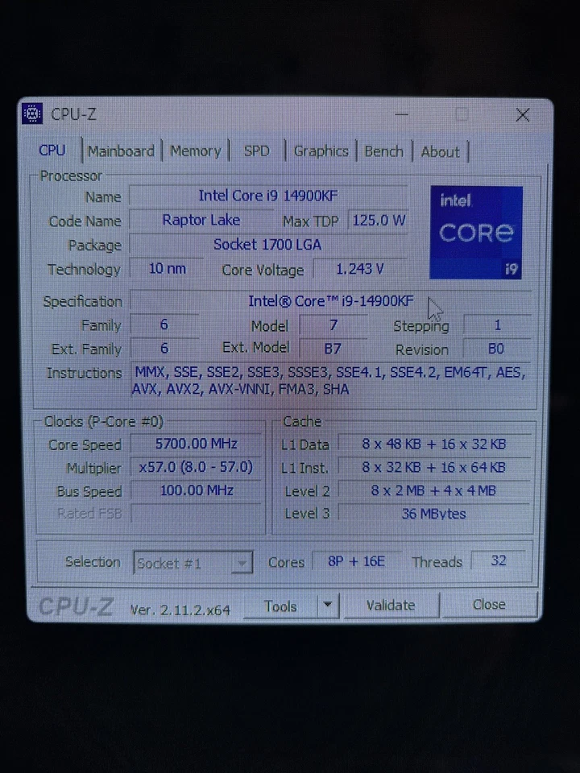Click the 100.00 MHz bus speed value
Viewport: 580px width, 773px height.
pos(197,490)
